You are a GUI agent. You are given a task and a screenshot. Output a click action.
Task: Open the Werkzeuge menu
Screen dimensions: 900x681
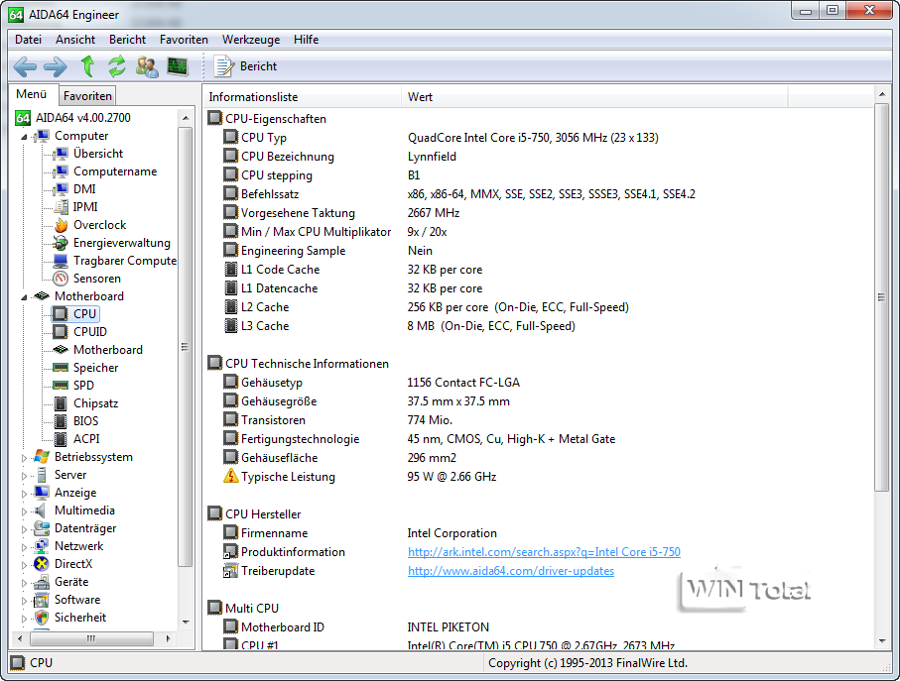pyautogui.click(x=250, y=40)
